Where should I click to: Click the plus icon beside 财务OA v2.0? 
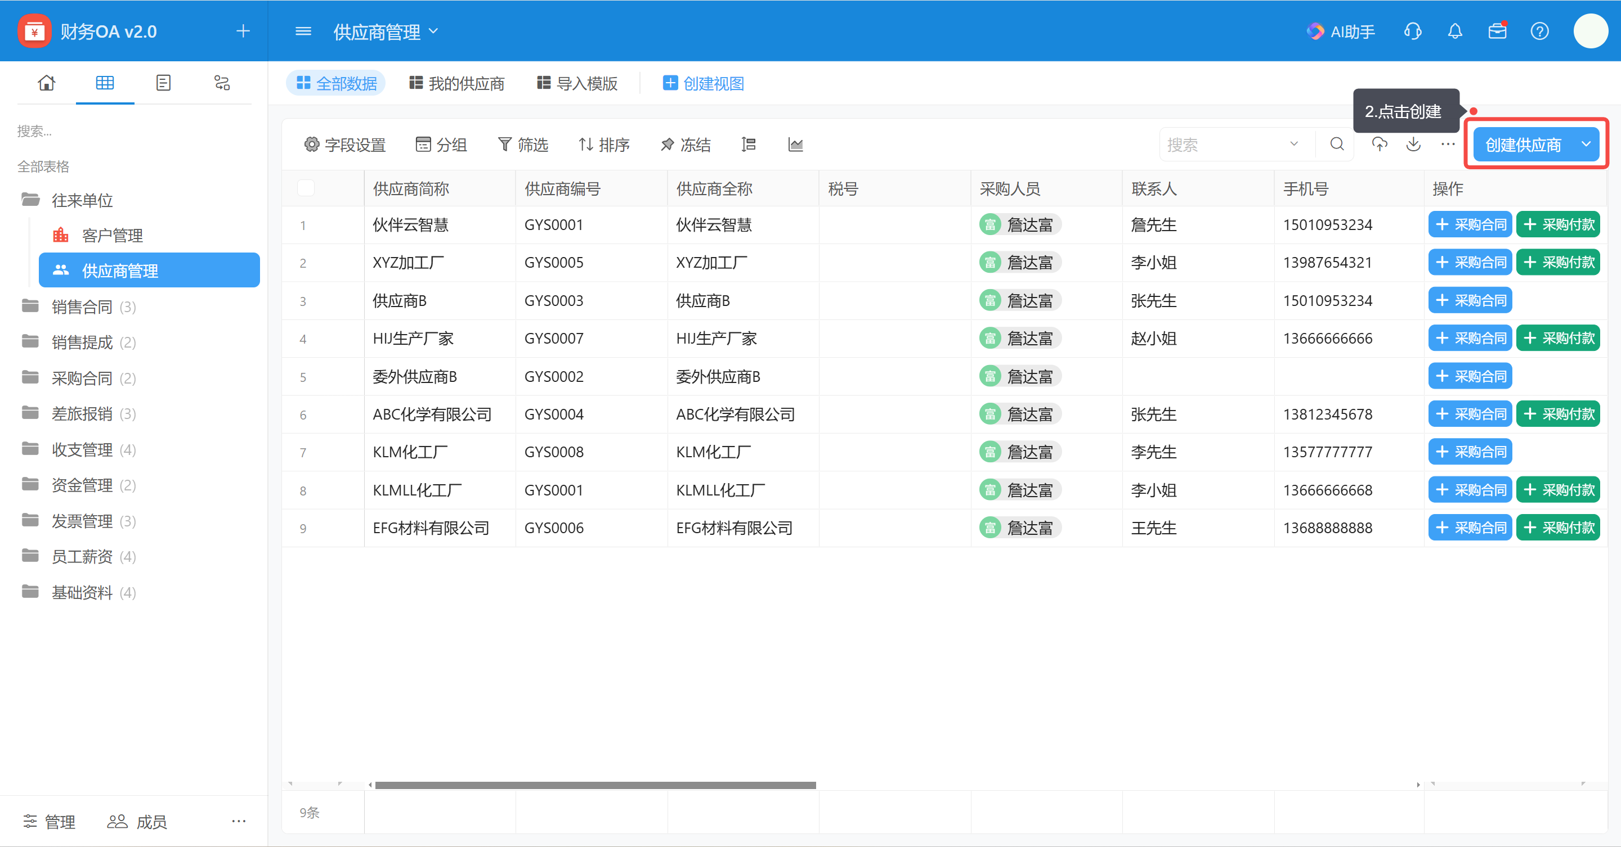pyautogui.click(x=243, y=31)
